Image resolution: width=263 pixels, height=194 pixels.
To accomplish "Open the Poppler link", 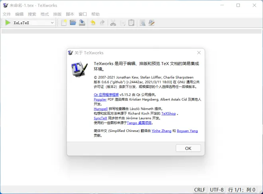I will pos(100,99).
